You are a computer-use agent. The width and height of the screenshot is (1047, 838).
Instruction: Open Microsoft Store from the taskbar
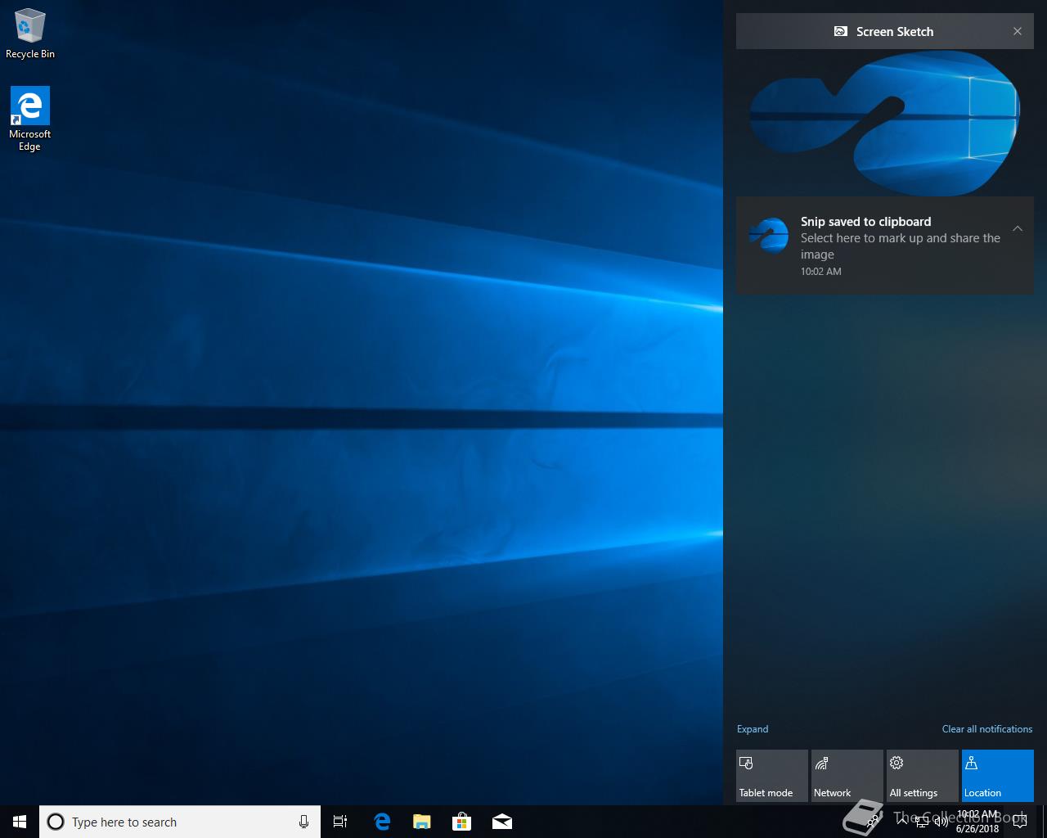click(x=462, y=822)
